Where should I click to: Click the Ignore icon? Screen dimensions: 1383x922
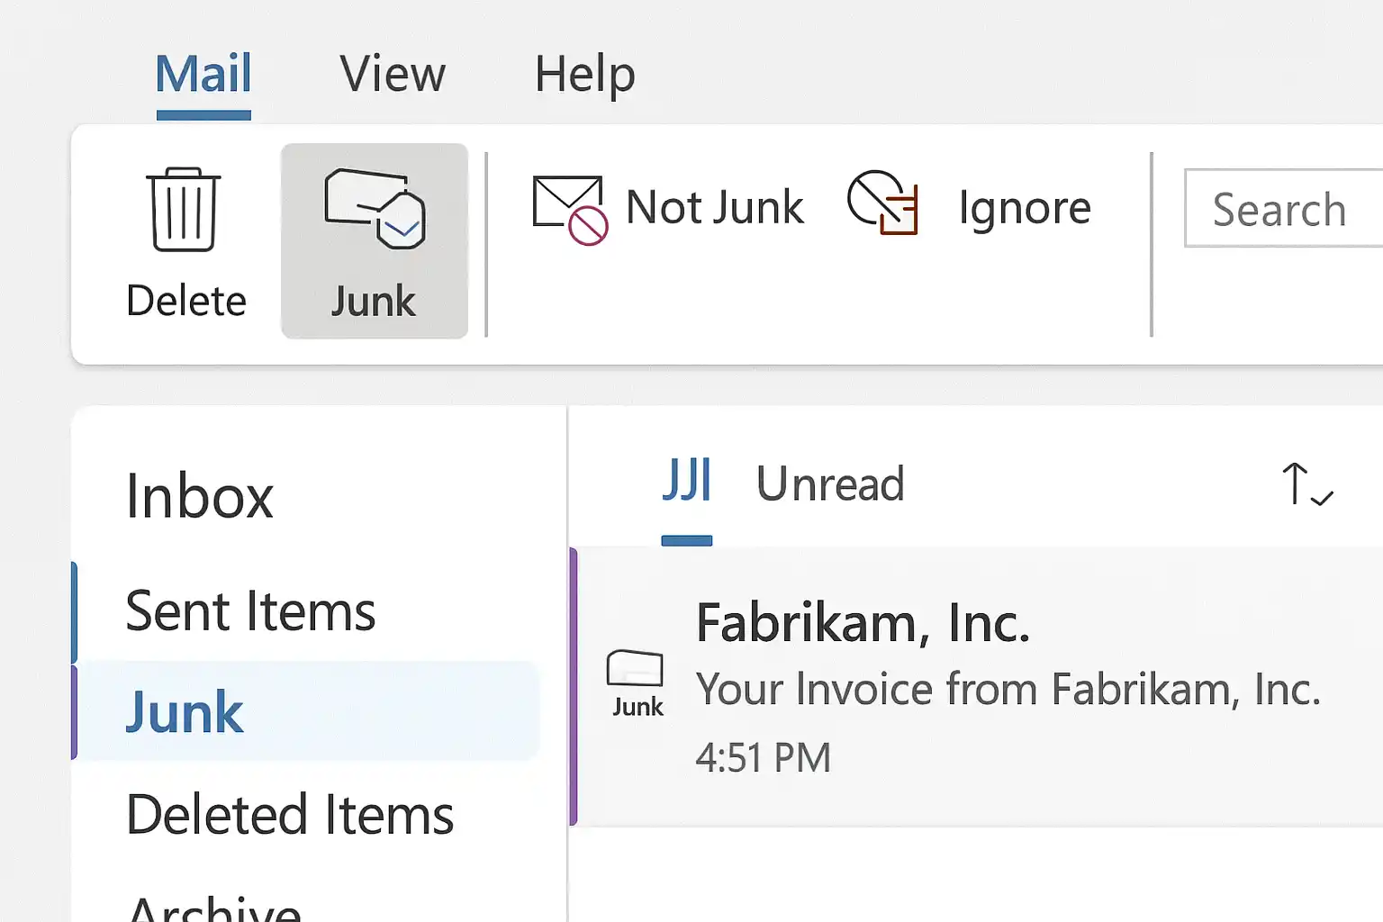[881, 205]
